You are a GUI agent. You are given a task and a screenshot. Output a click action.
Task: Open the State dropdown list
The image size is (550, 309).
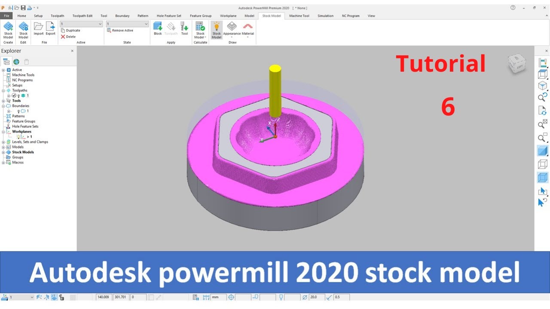tap(127, 24)
